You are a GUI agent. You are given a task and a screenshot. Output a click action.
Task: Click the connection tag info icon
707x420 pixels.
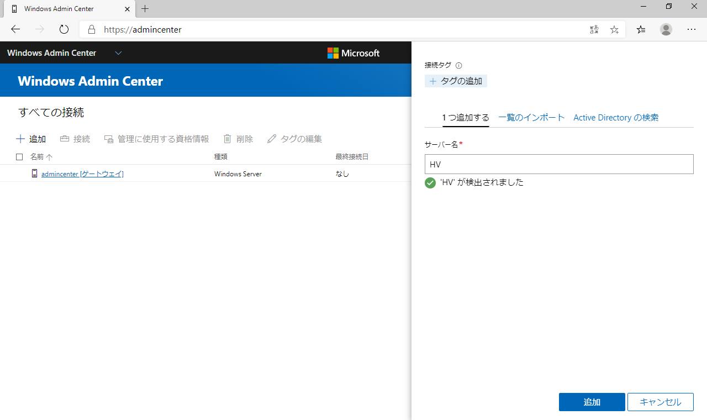[458, 65]
